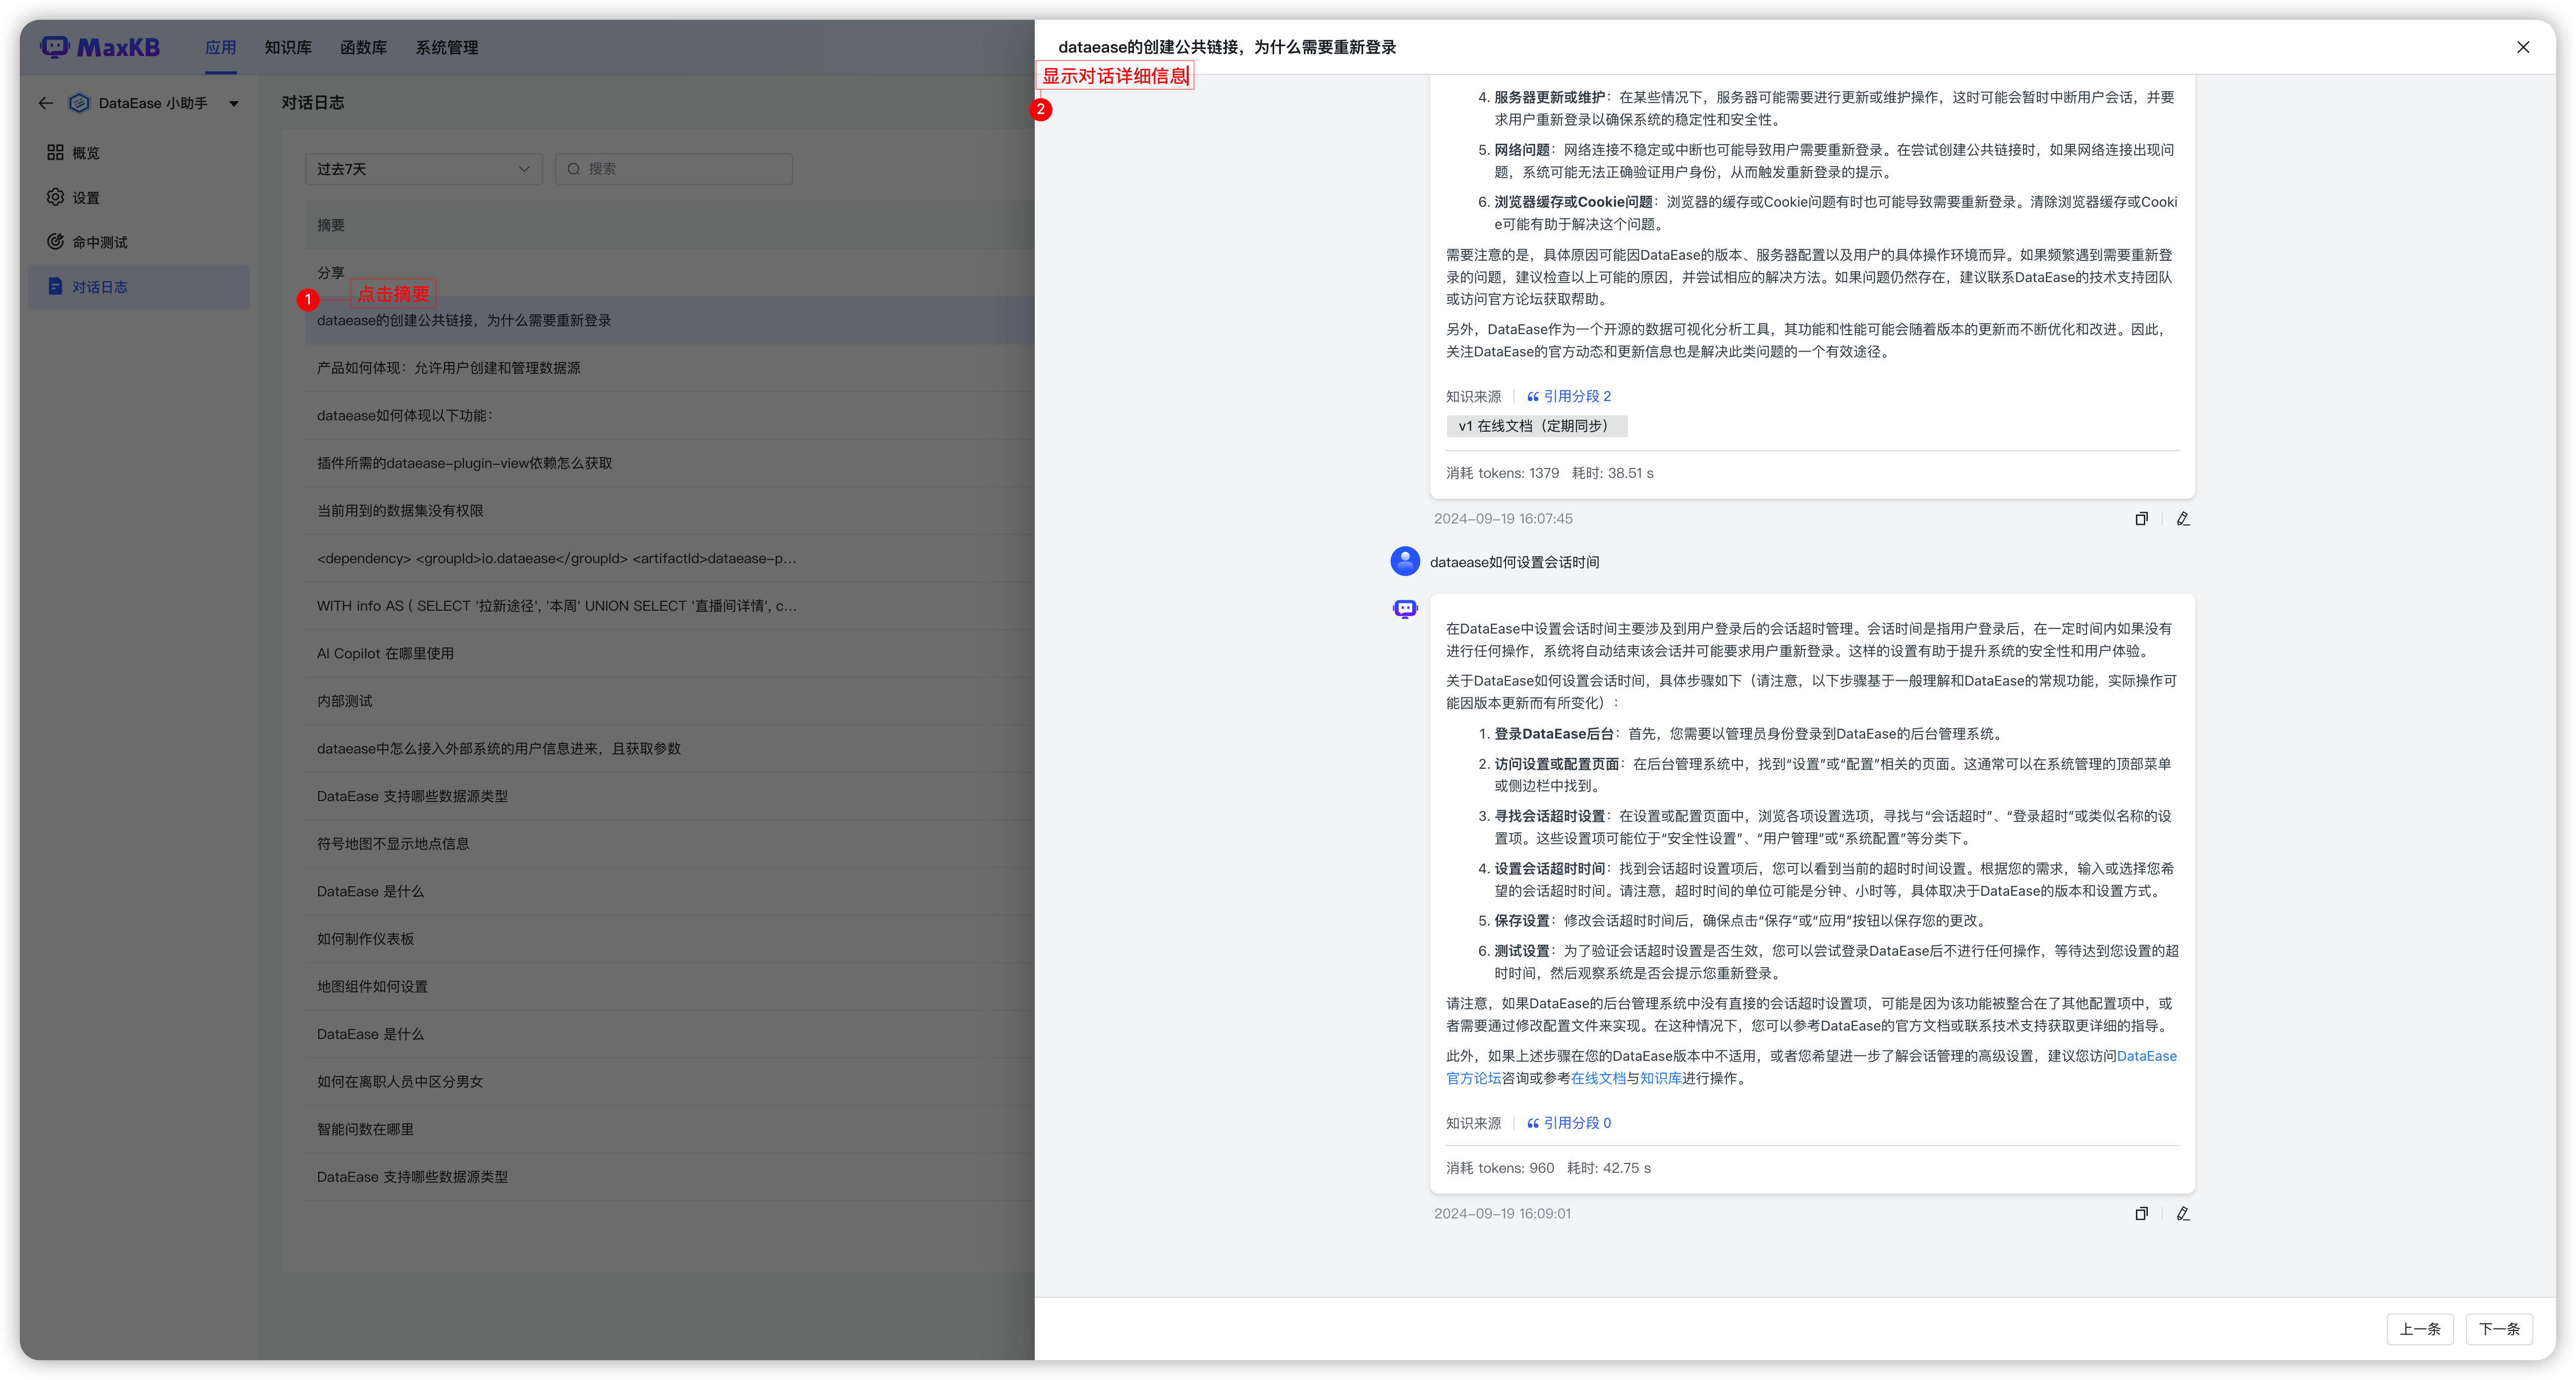Click the 下一条 button
The width and height of the screenshot is (2576, 1380).
pos(2499,1329)
